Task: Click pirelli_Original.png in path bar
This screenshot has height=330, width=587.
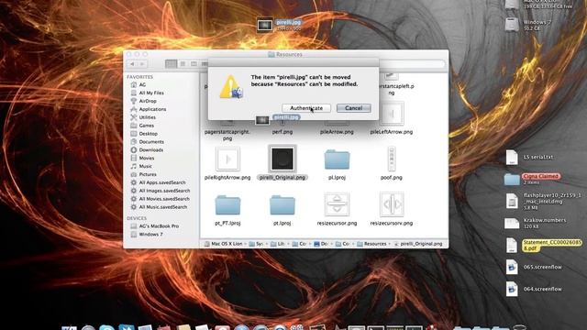Action: 418,244
